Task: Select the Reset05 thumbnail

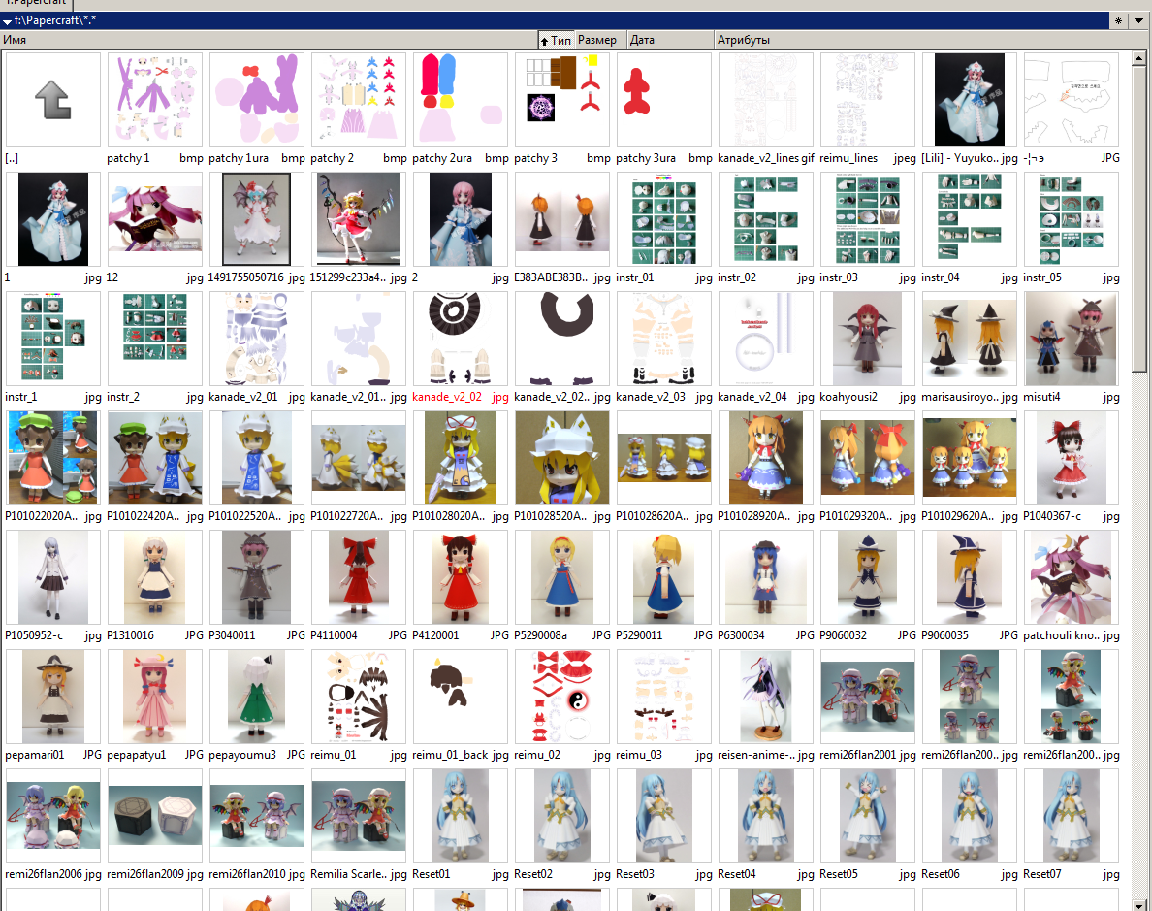Action: click(x=868, y=815)
